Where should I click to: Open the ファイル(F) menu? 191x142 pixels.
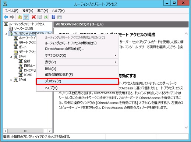click(11, 11)
